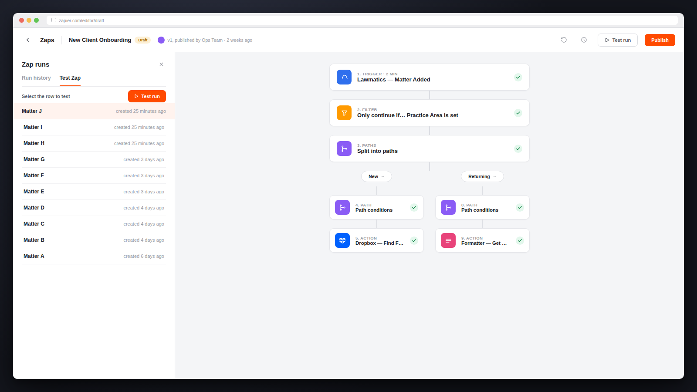
Task: Click the undo icon in the header
Action: [x=564, y=40]
